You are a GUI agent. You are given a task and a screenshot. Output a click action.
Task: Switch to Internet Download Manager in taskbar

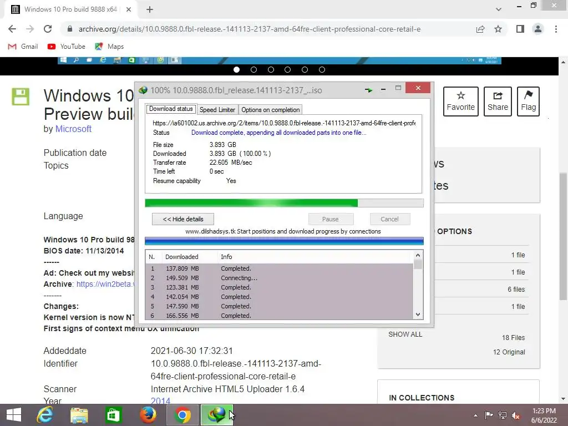[217, 415]
